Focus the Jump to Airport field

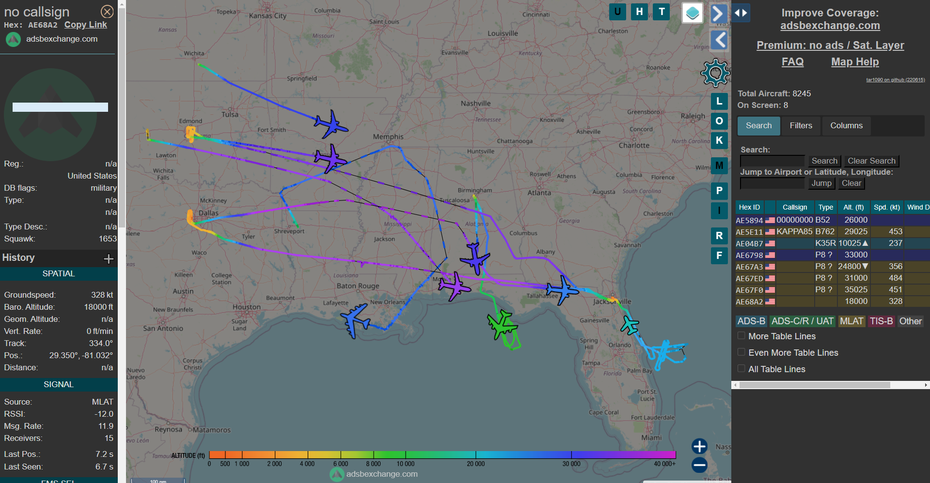pos(772,183)
